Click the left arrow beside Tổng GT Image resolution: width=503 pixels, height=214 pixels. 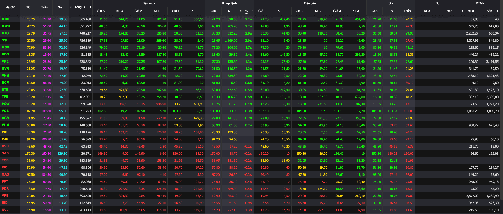click(x=71, y=7)
